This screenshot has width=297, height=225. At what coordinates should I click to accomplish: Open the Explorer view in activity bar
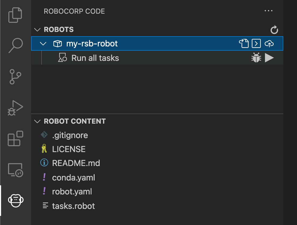(15, 15)
